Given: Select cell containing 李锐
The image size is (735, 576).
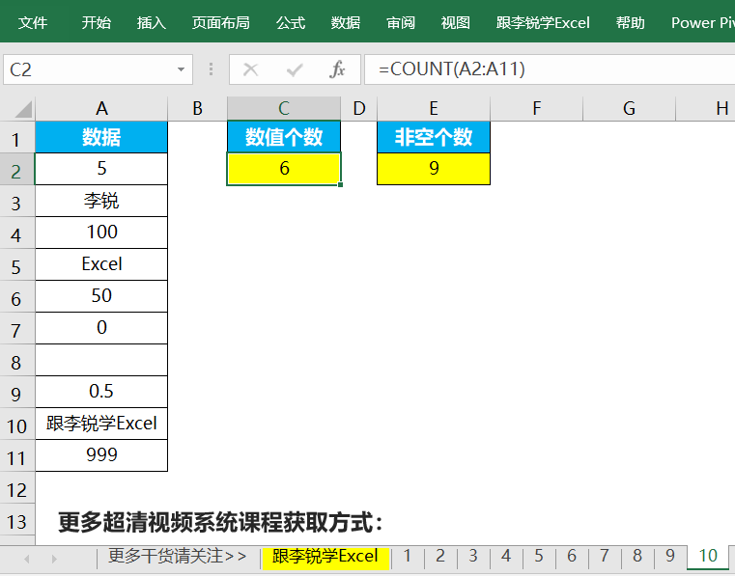Looking at the screenshot, I should click(x=101, y=201).
